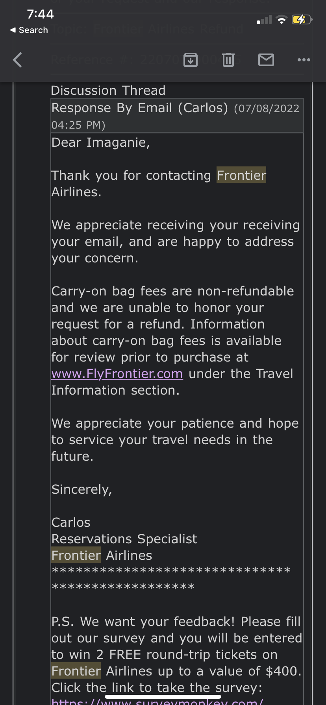Tap the Wi-Fi status icon

(x=282, y=20)
